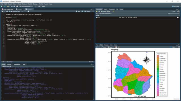This screenshot has height=101, width=181.
Task: Remove the current plot with the red X icon
Action: [116, 47]
